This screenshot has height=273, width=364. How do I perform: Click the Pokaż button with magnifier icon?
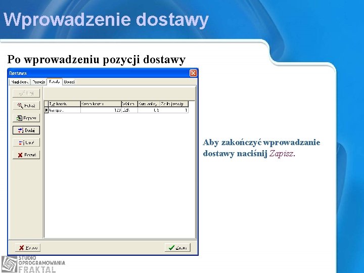26,106
